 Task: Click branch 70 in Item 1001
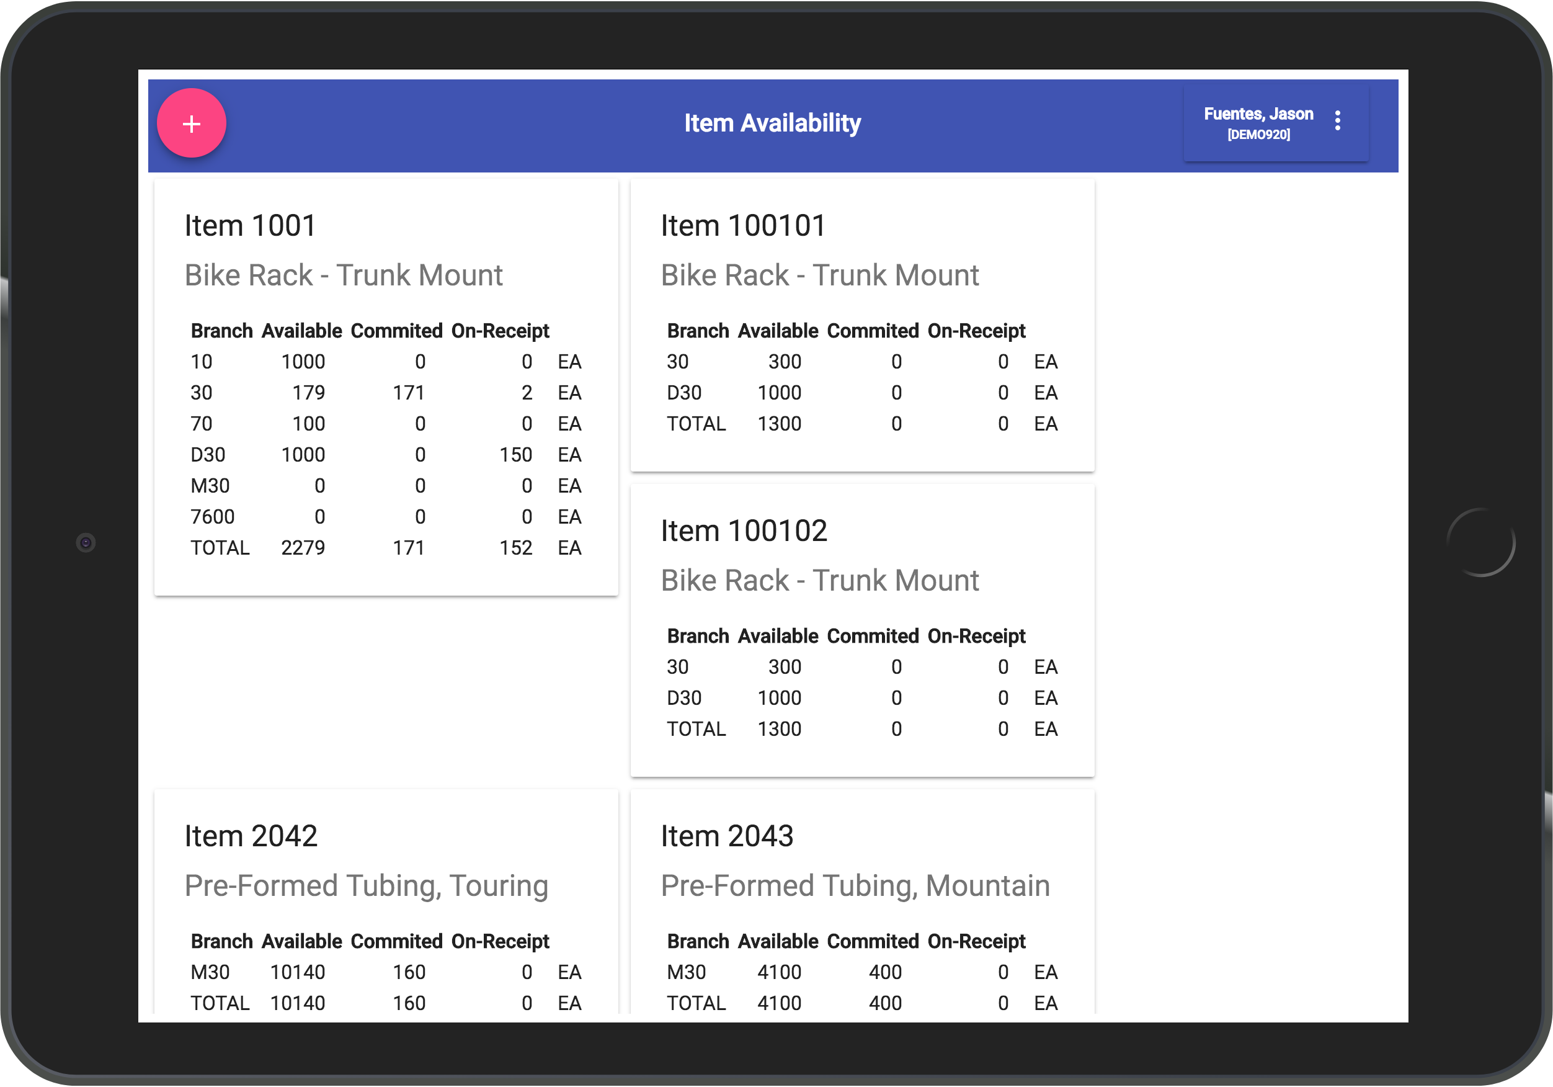click(202, 424)
